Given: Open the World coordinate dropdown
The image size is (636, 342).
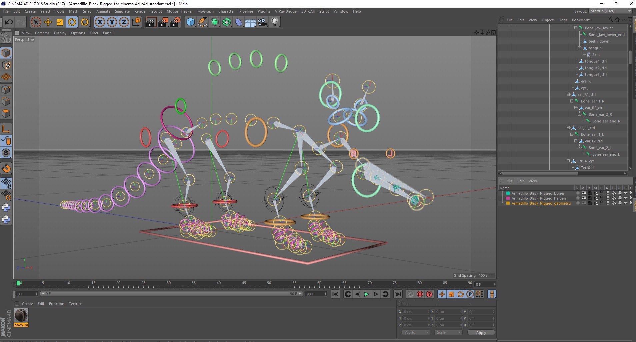Looking at the screenshot, I should coord(416,332).
